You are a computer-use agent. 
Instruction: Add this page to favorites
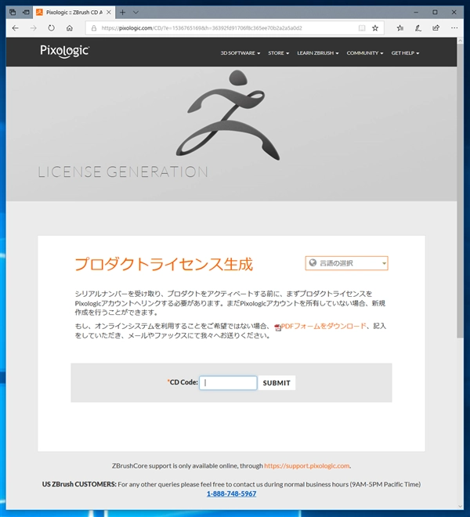tap(375, 28)
